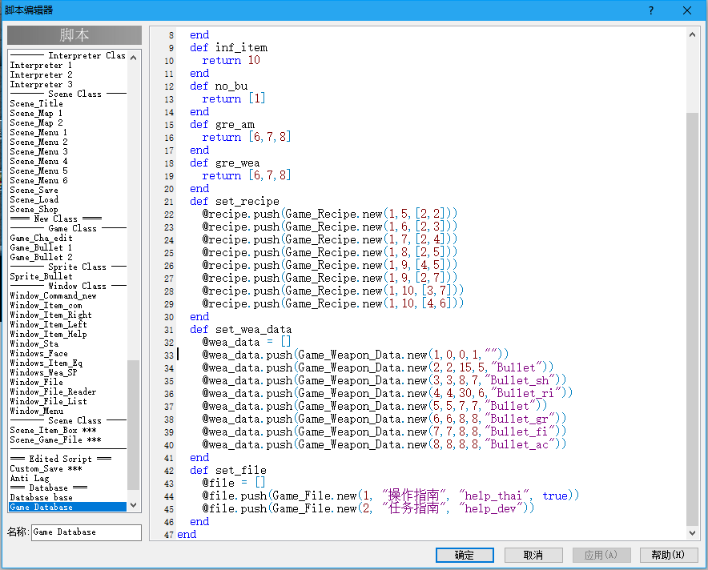Select the Window_Command_new script
The height and width of the screenshot is (570, 708).
[x=54, y=295]
